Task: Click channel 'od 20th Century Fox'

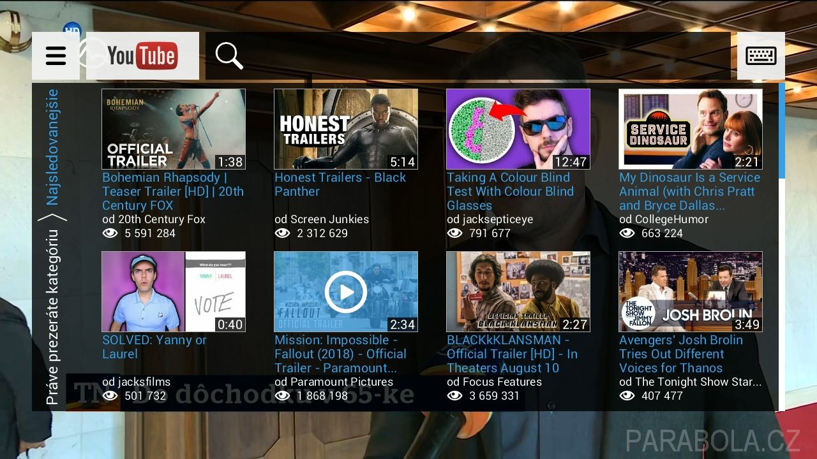Action: pyautogui.click(x=154, y=219)
